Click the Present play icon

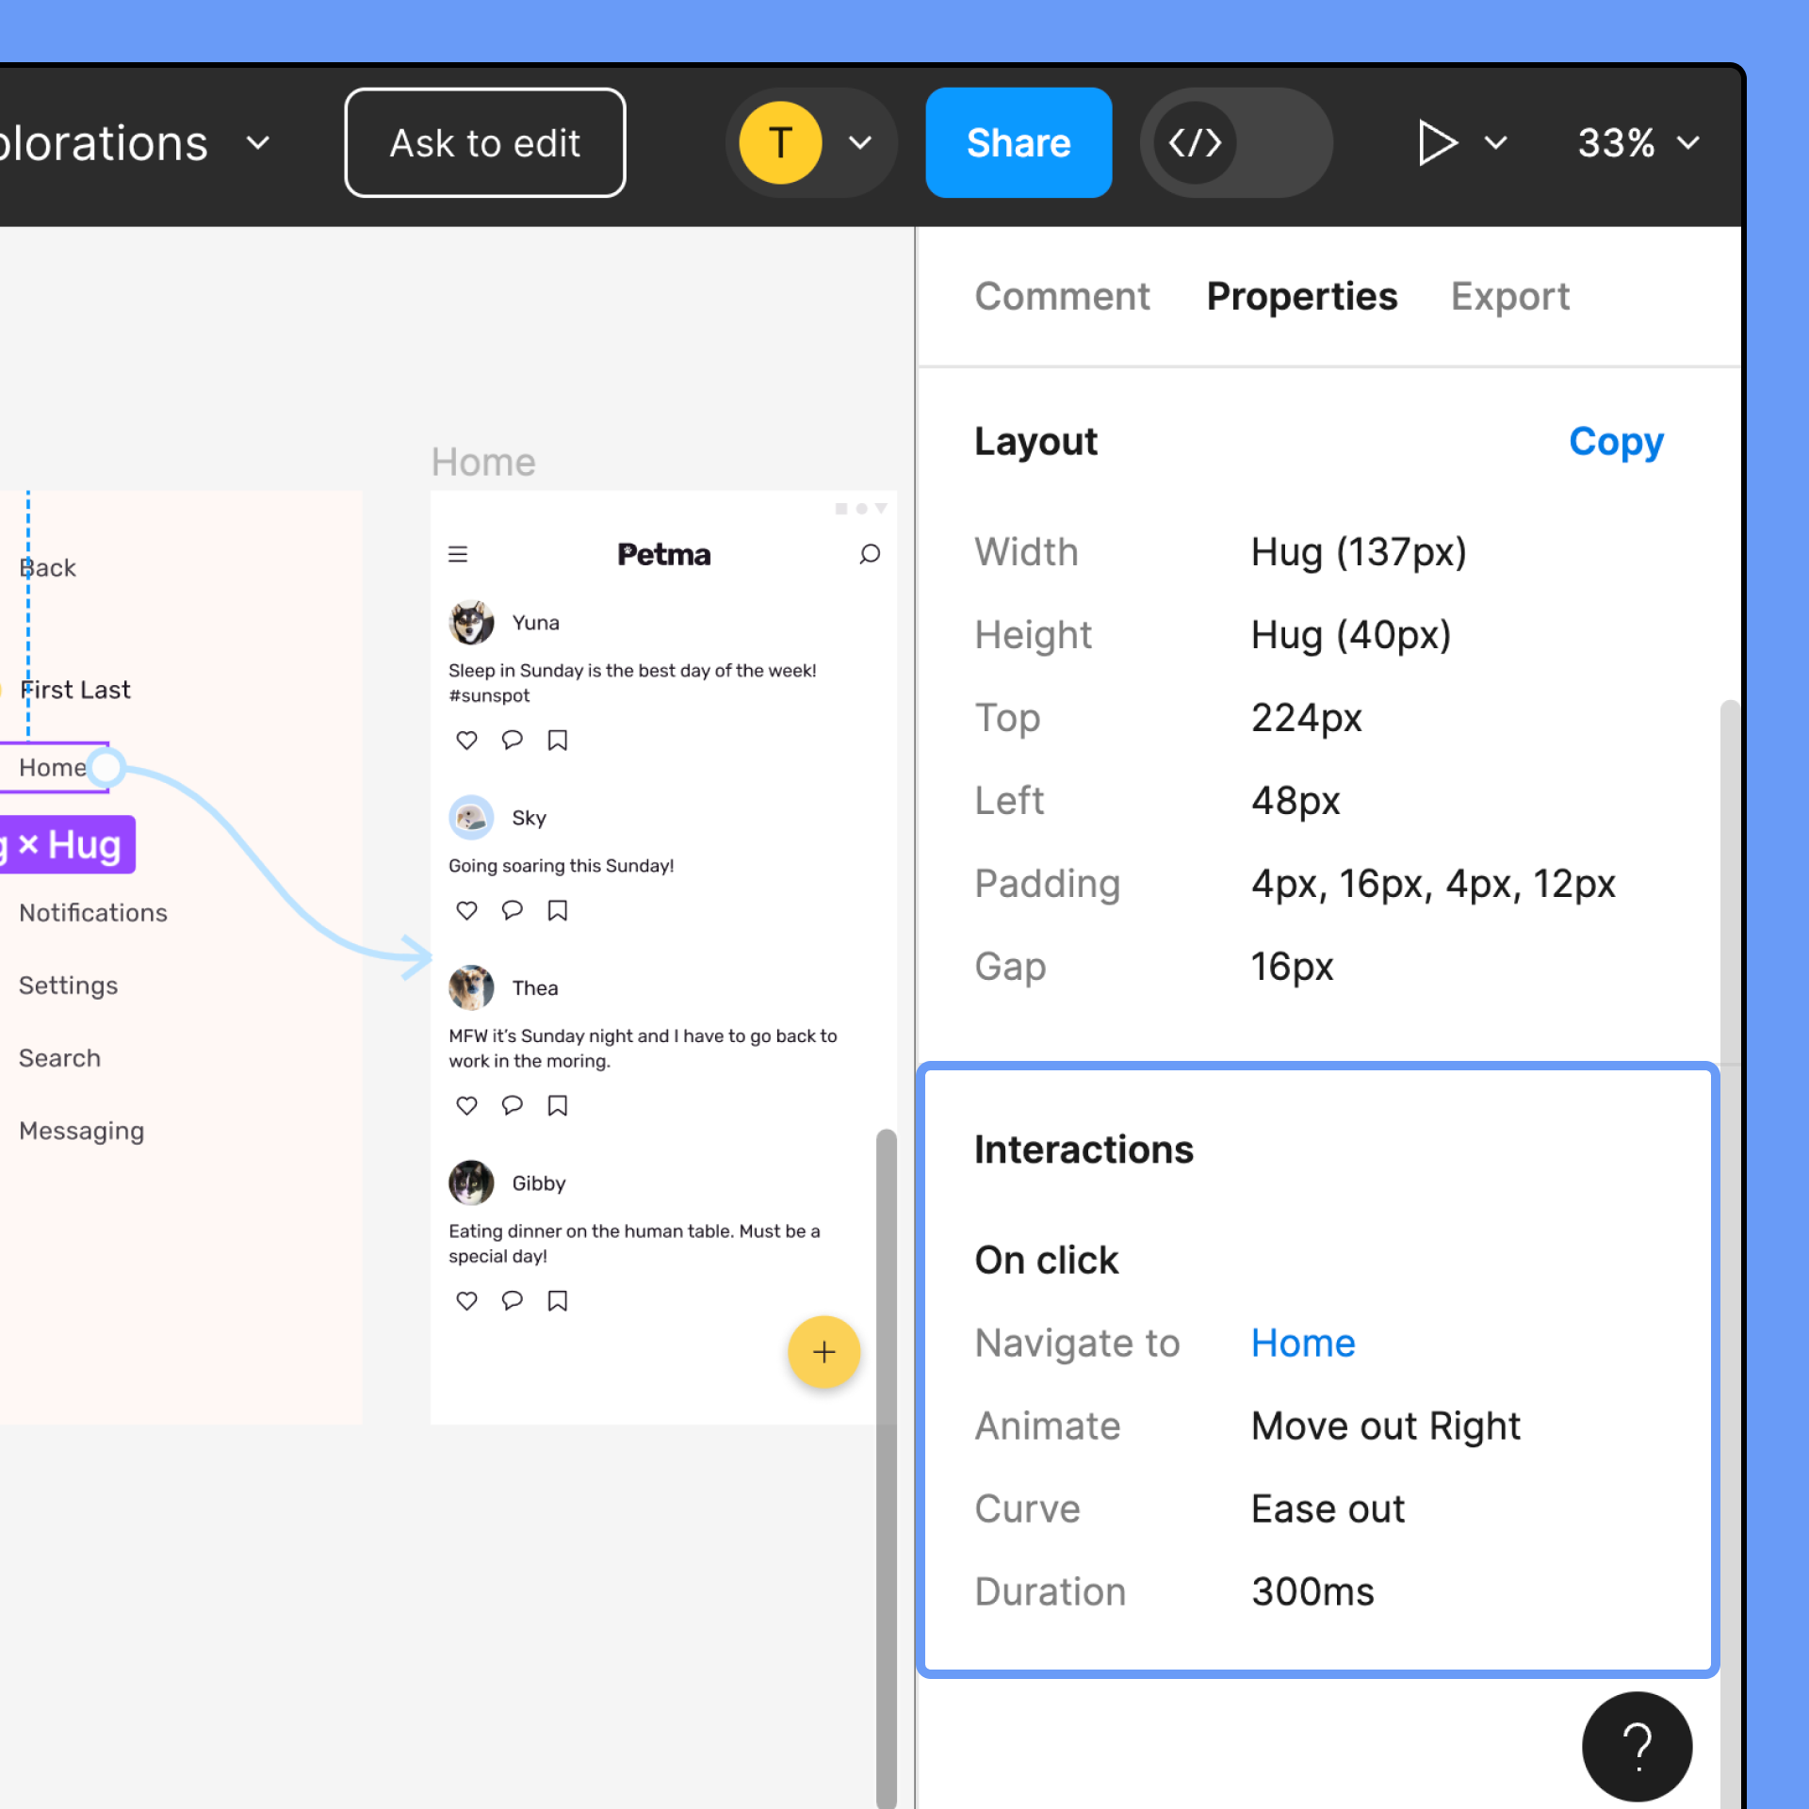[1436, 143]
